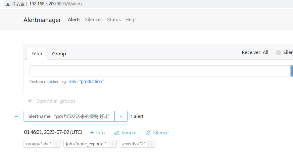Select the Filter tab
The height and width of the screenshot is (160, 293).
click(37, 54)
